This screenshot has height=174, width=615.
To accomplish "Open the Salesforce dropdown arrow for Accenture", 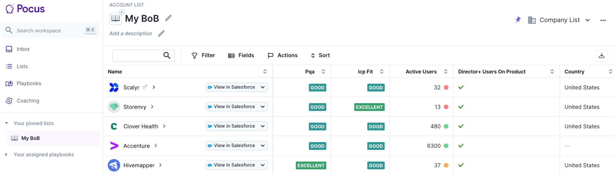I will (x=263, y=145).
